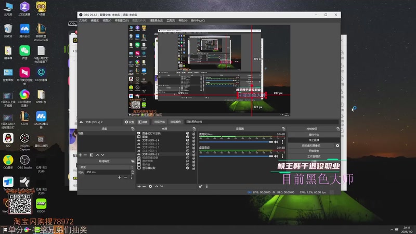Screen dimensions: 416x234
Task: Pop out the 来源 sources dock panel
Action: coord(194,128)
